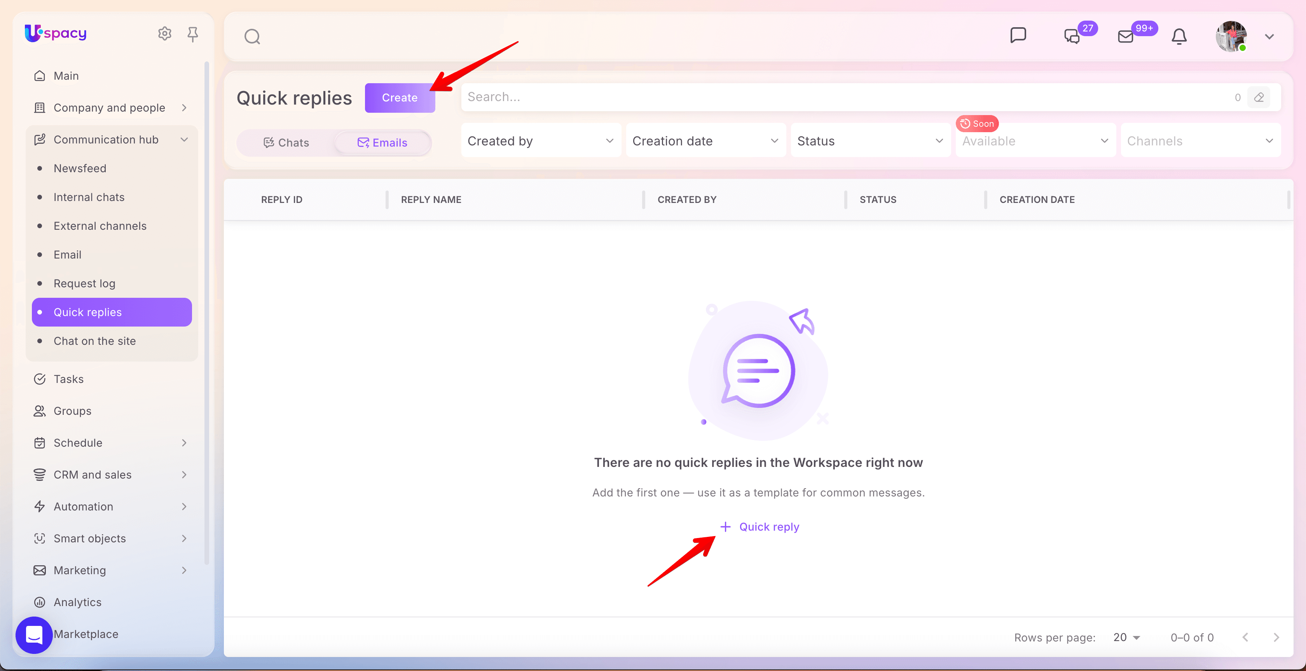The height and width of the screenshot is (671, 1306).
Task: Open external chats icon with 27 badge
Action: pyautogui.click(x=1072, y=37)
